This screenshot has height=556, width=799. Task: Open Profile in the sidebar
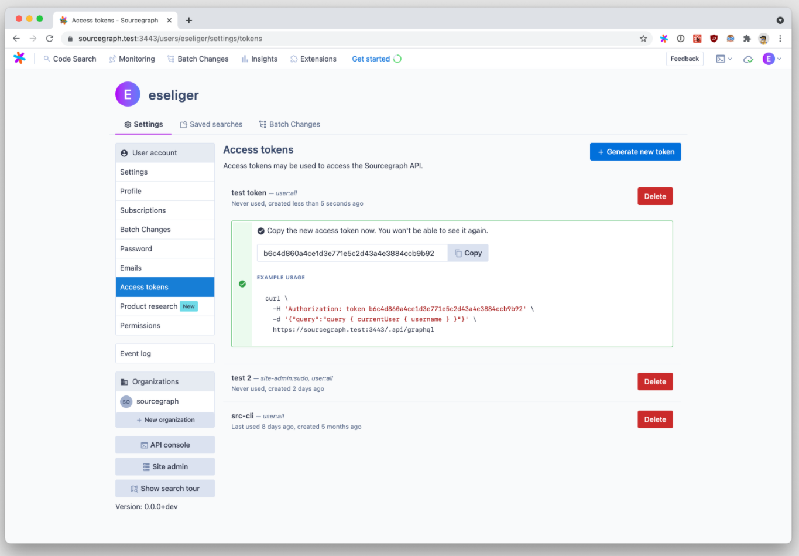[x=165, y=192]
